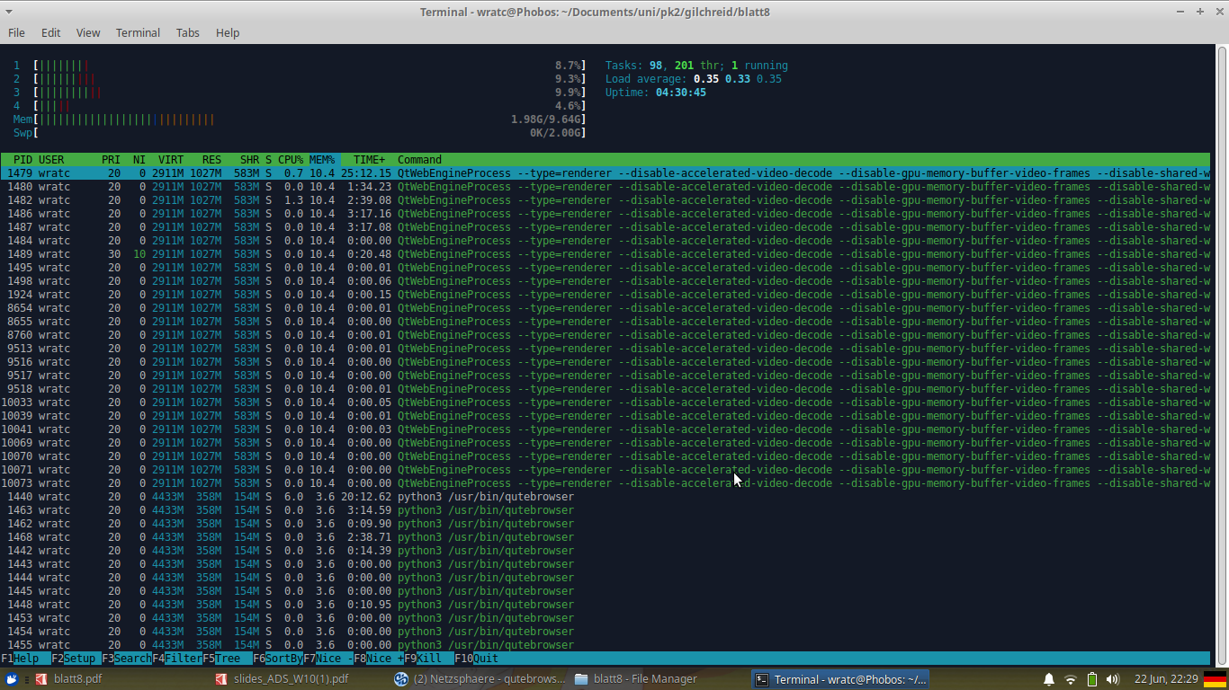
Task: Expand the File menu
Action: point(16,32)
